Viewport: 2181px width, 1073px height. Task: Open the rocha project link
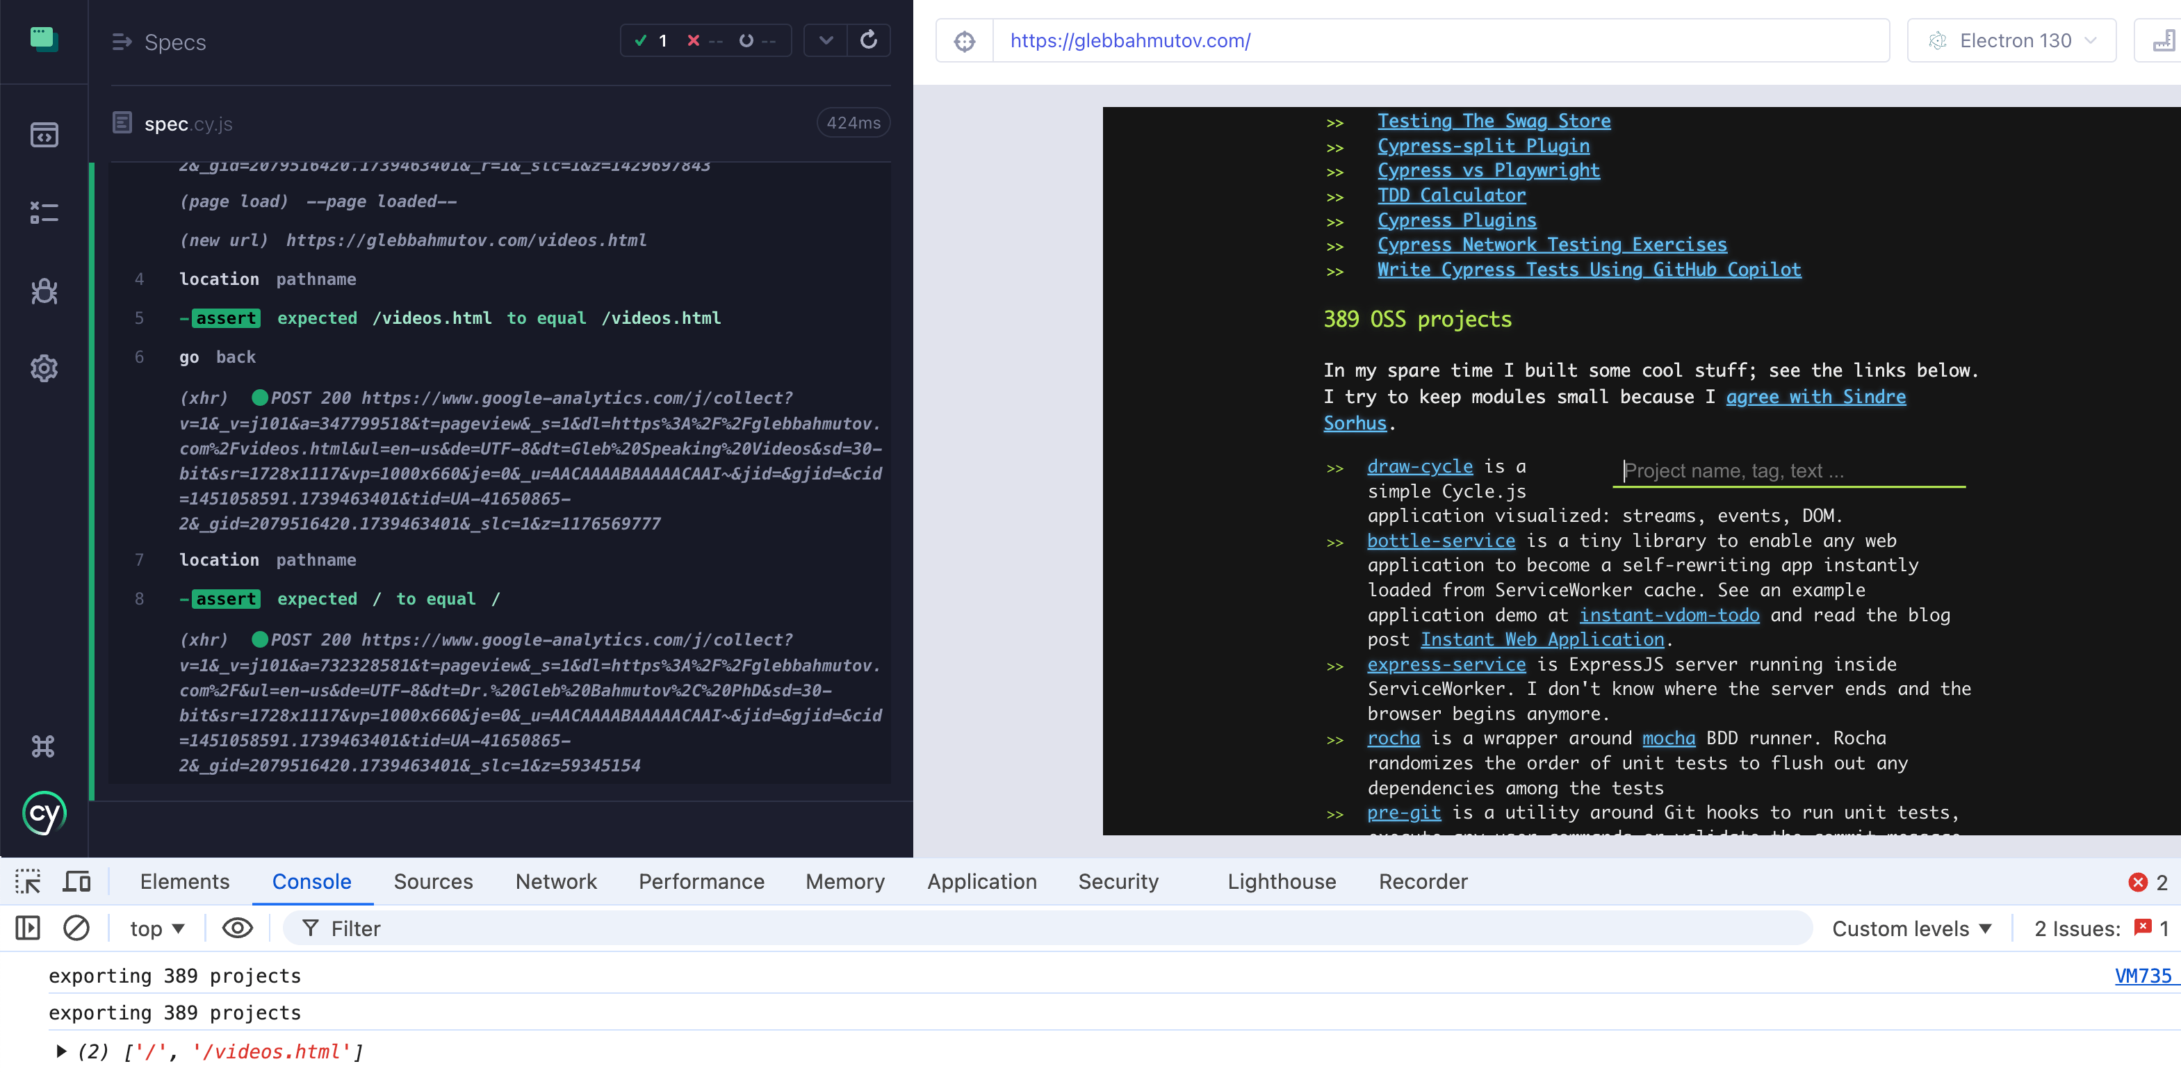click(x=1393, y=739)
